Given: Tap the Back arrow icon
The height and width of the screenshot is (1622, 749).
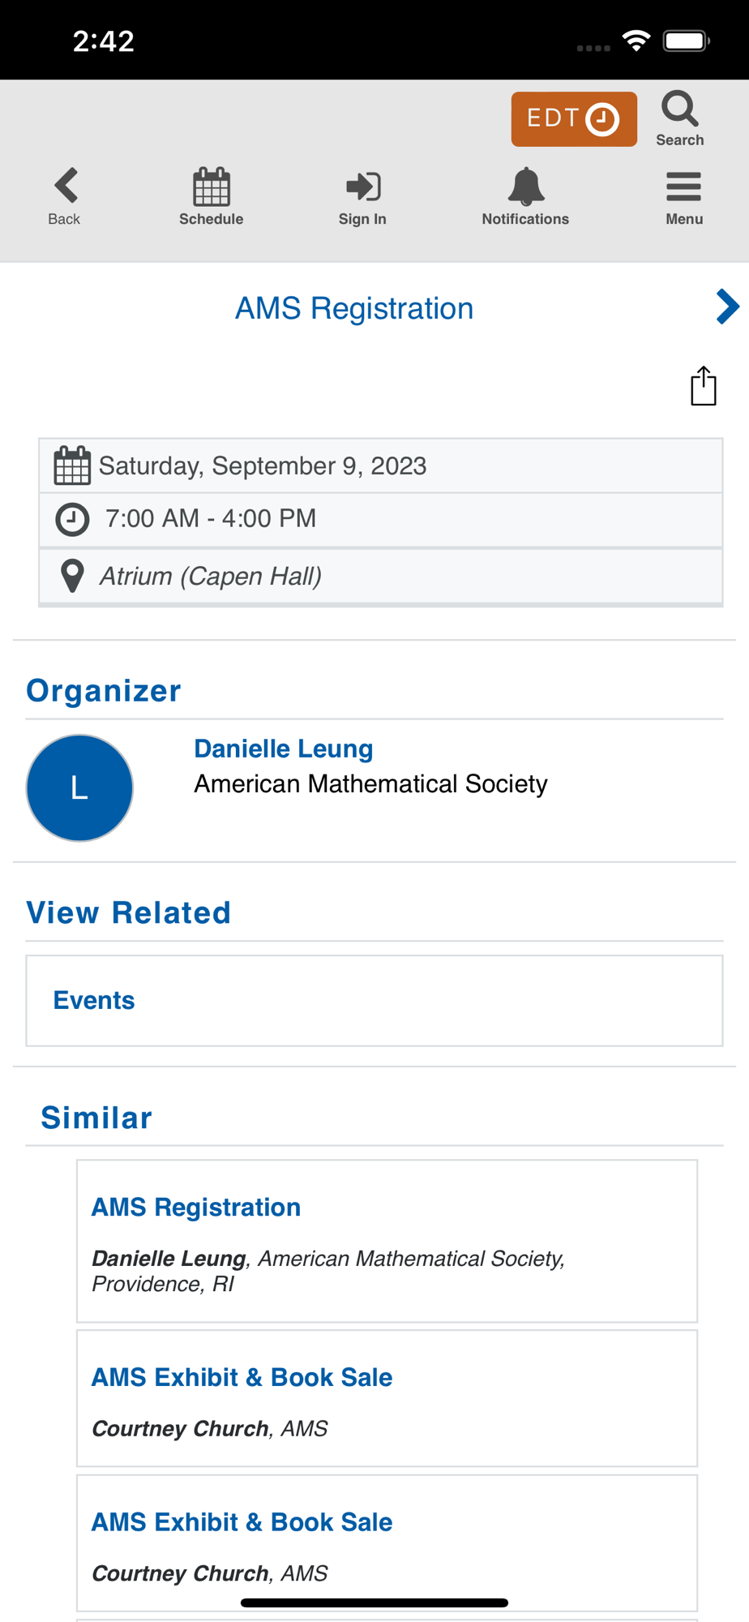Looking at the screenshot, I should coord(66,186).
